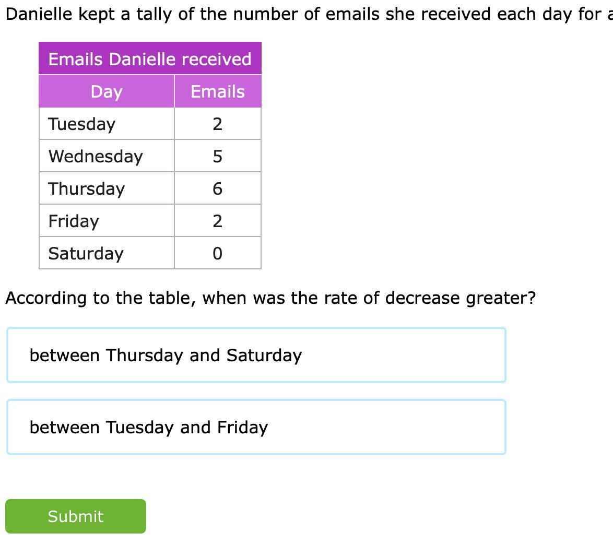Image resolution: width=613 pixels, height=545 pixels.
Task: Select the 'between Thursday and Saturday' answer
Action: (256, 355)
